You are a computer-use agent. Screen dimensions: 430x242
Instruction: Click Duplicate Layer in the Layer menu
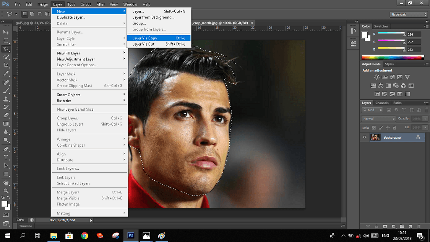coord(71,17)
